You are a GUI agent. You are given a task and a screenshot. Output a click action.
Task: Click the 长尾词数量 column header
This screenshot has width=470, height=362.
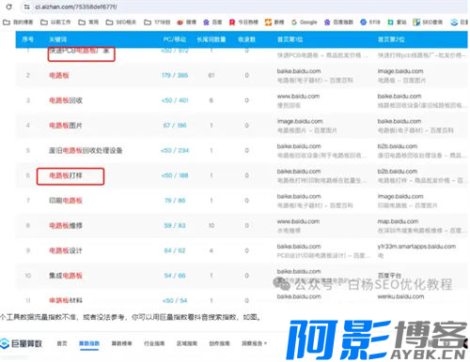pyautogui.click(x=211, y=39)
